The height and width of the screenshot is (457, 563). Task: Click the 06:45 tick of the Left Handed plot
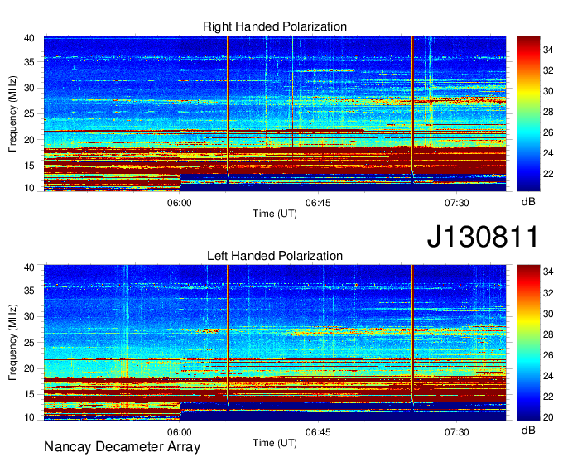pyautogui.click(x=318, y=432)
